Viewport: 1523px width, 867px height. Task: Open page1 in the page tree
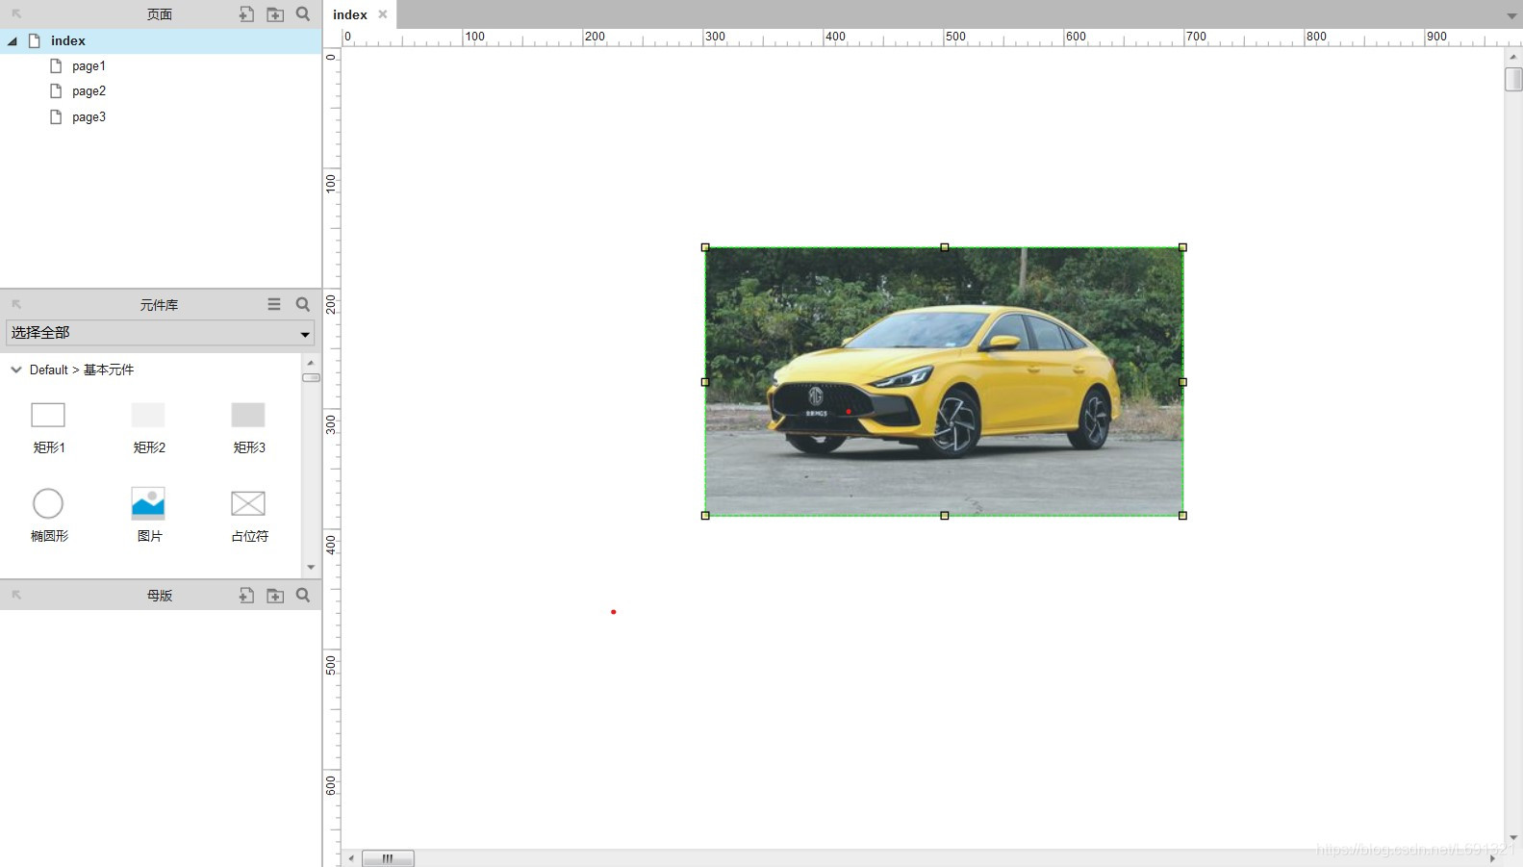tap(89, 65)
